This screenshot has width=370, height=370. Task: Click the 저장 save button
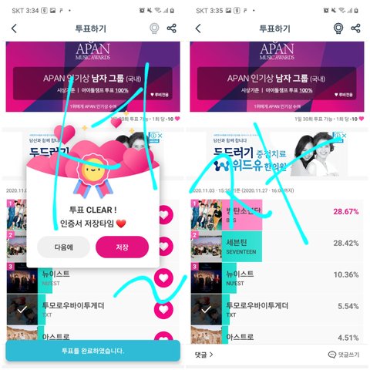[x=122, y=247]
